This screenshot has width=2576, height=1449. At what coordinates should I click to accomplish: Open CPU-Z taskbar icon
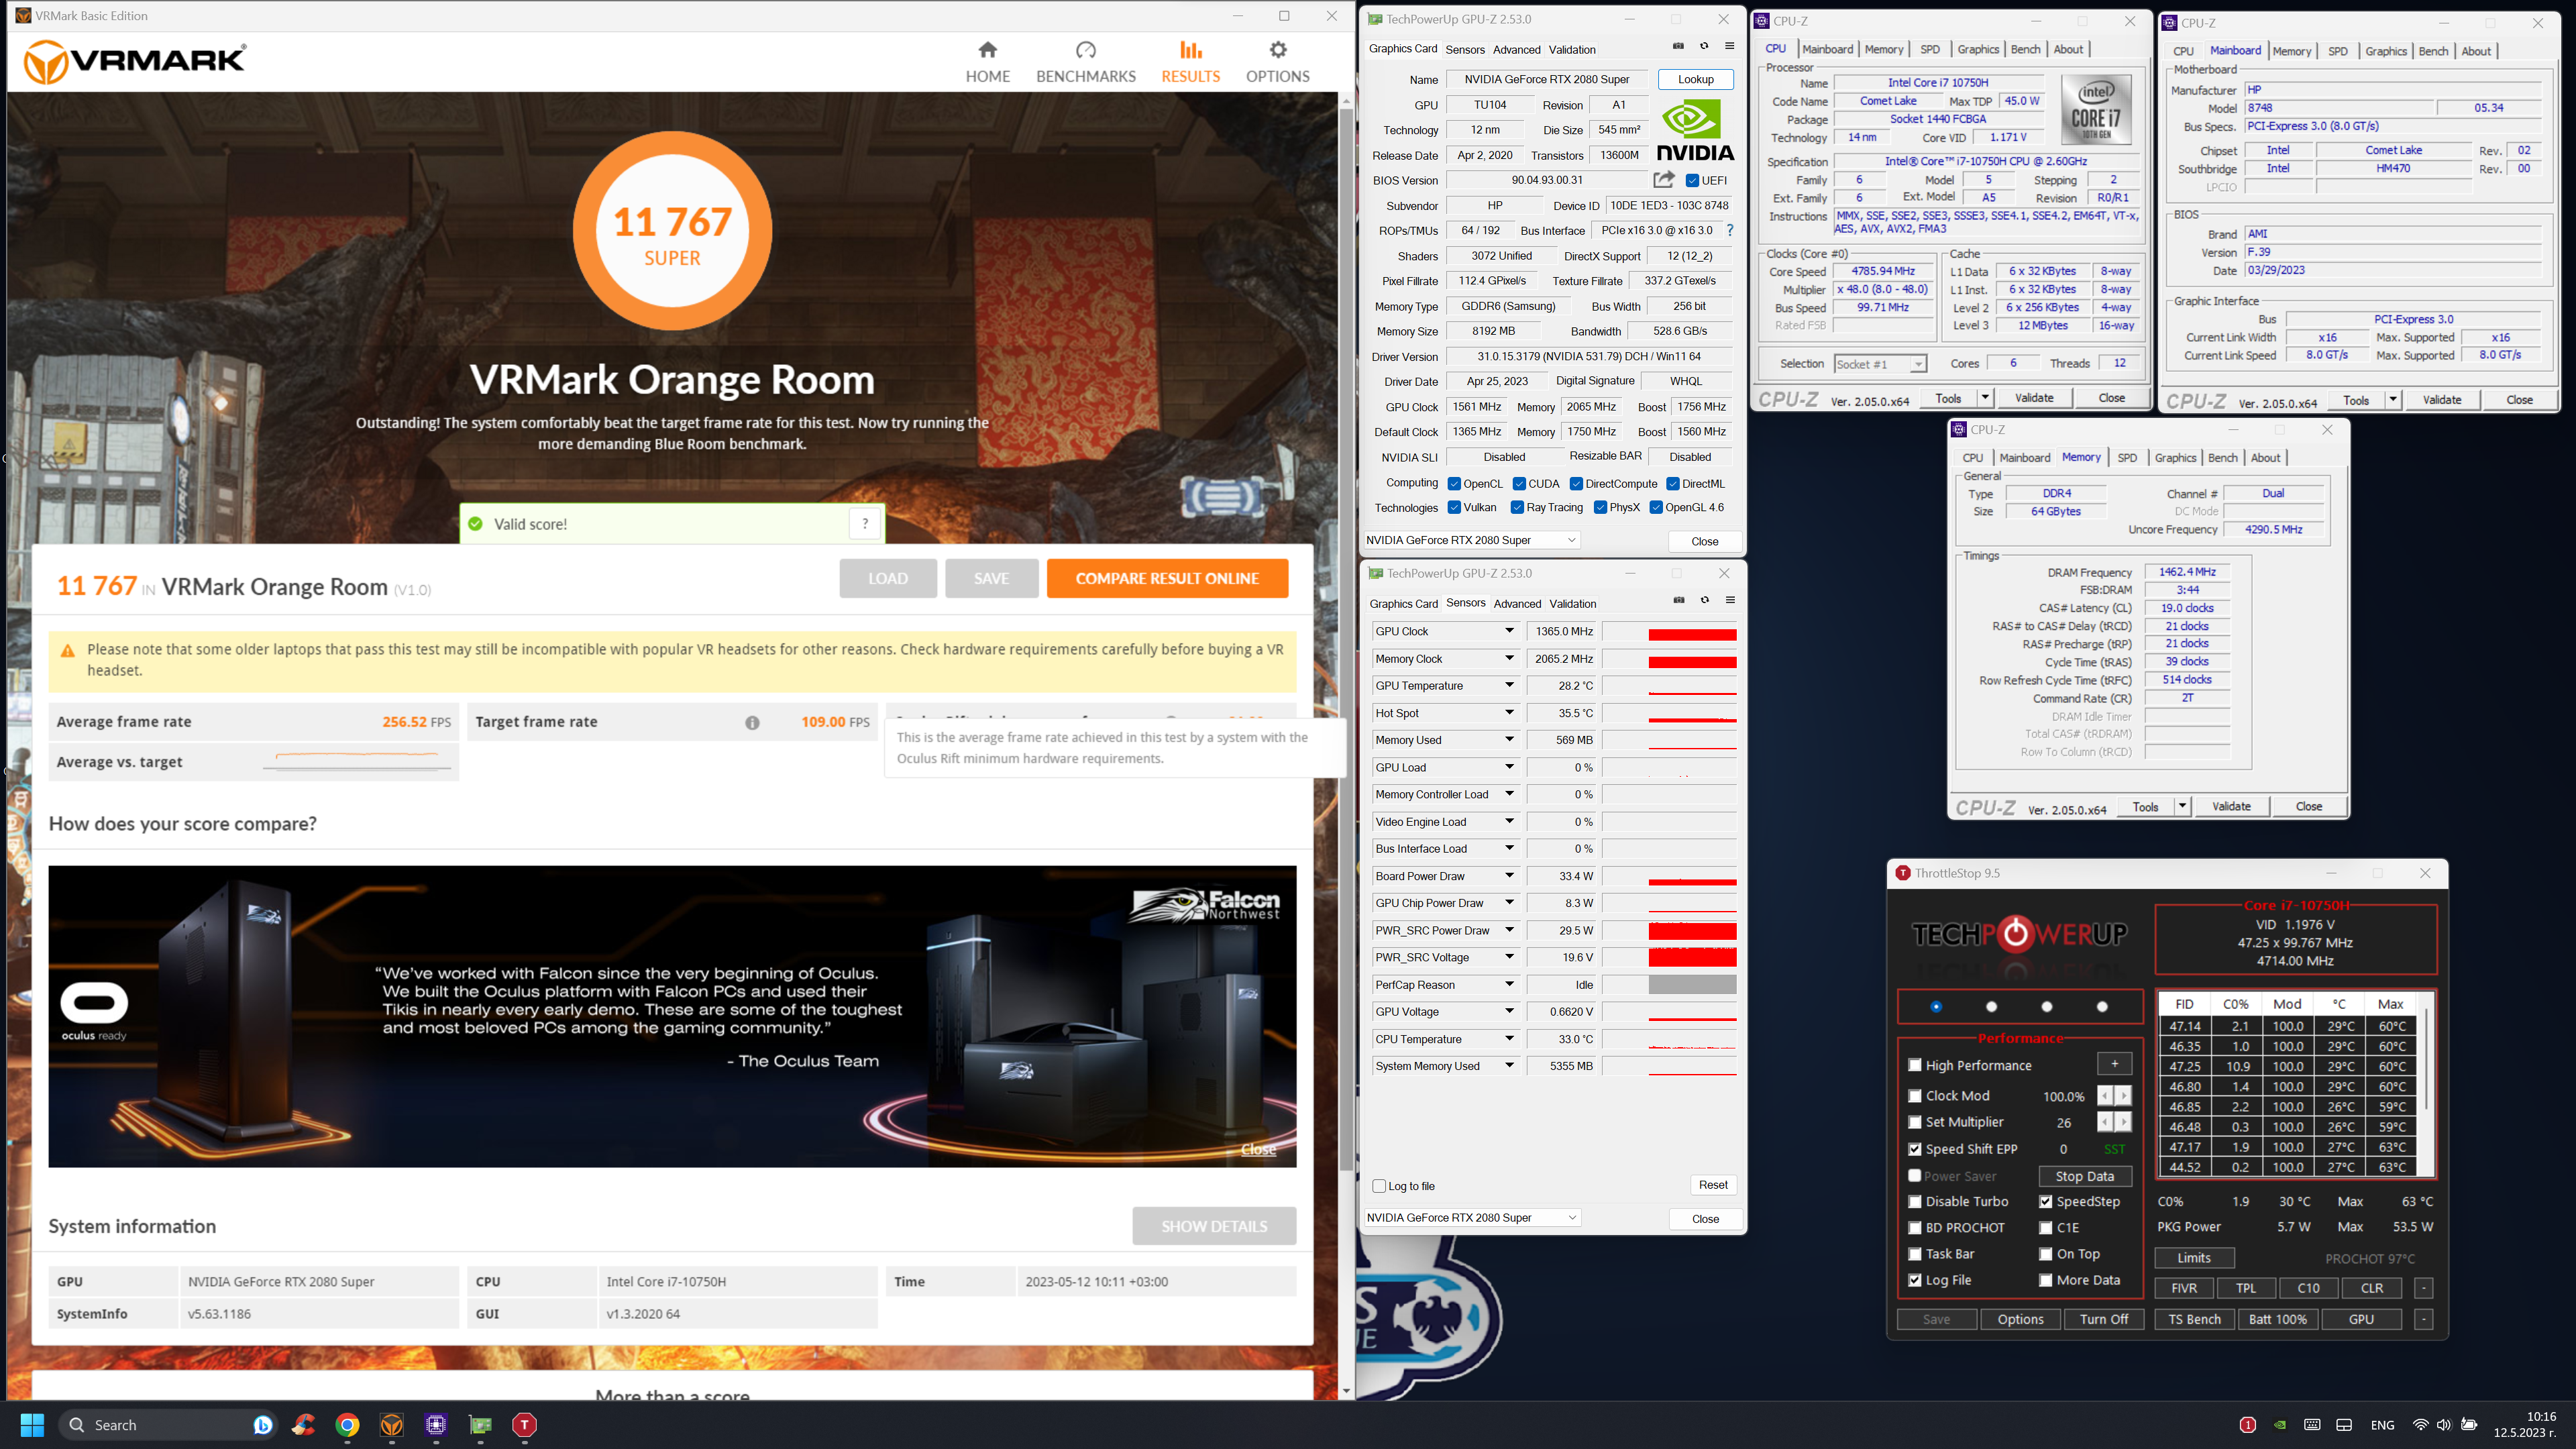point(436,1425)
